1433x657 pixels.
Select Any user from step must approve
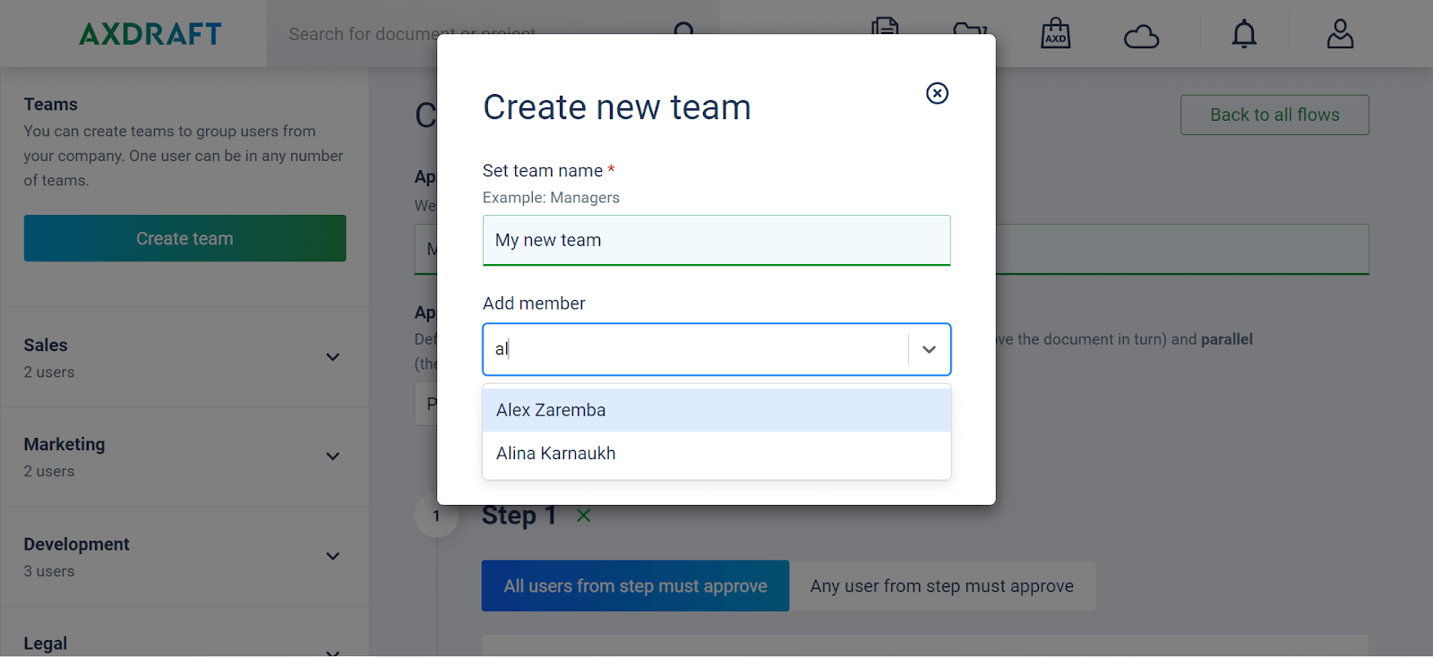click(x=942, y=586)
